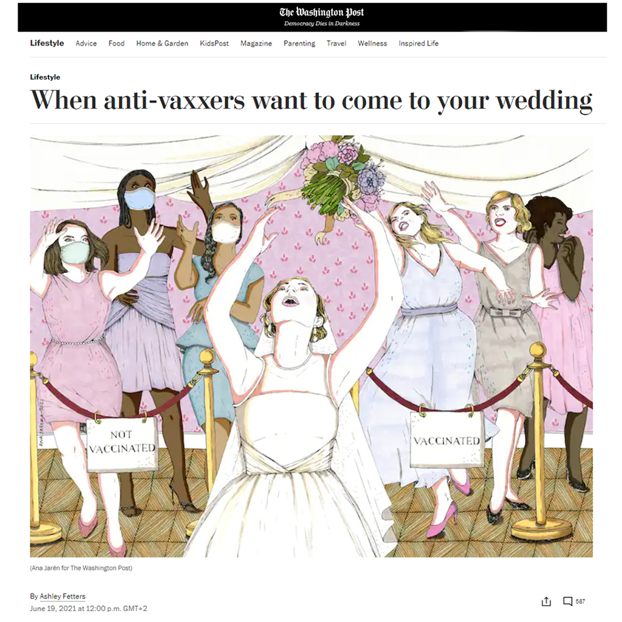
Task: Open the Parenting section link
Action: 299,43
